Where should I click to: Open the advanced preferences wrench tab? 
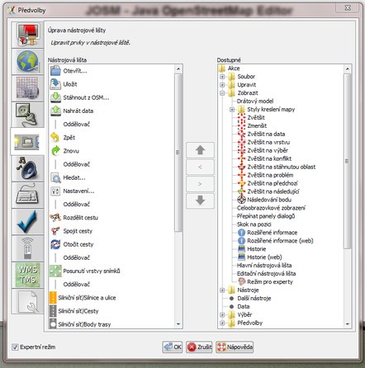pyautogui.click(x=27, y=301)
